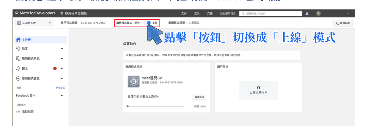Open the top-right account dropdown arrow
367x134 pixels.
(x=348, y=13)
